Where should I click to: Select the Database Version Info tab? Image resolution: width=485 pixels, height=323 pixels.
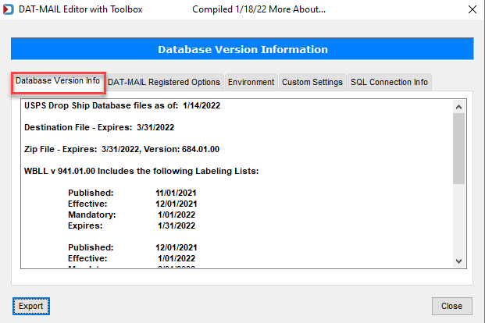coord(58,81)
